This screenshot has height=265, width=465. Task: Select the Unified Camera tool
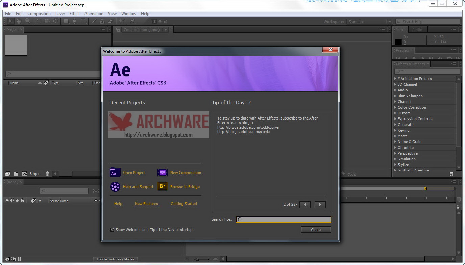[x=47, y=21]
